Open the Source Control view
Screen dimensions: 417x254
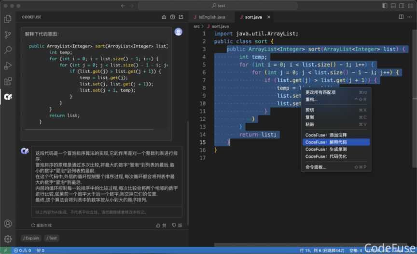click(x=8, y=35)
